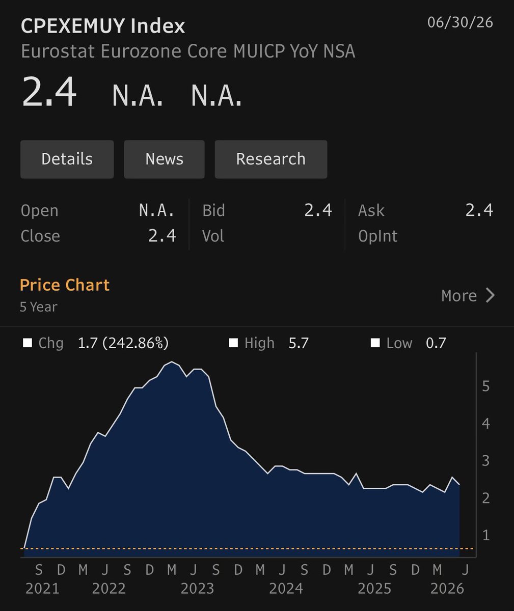Click the Price Chart heading
514x611 pixels.
[x=65, y=285]
